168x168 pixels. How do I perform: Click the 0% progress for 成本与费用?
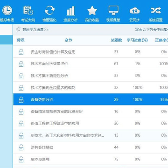[x=138, y=160]
